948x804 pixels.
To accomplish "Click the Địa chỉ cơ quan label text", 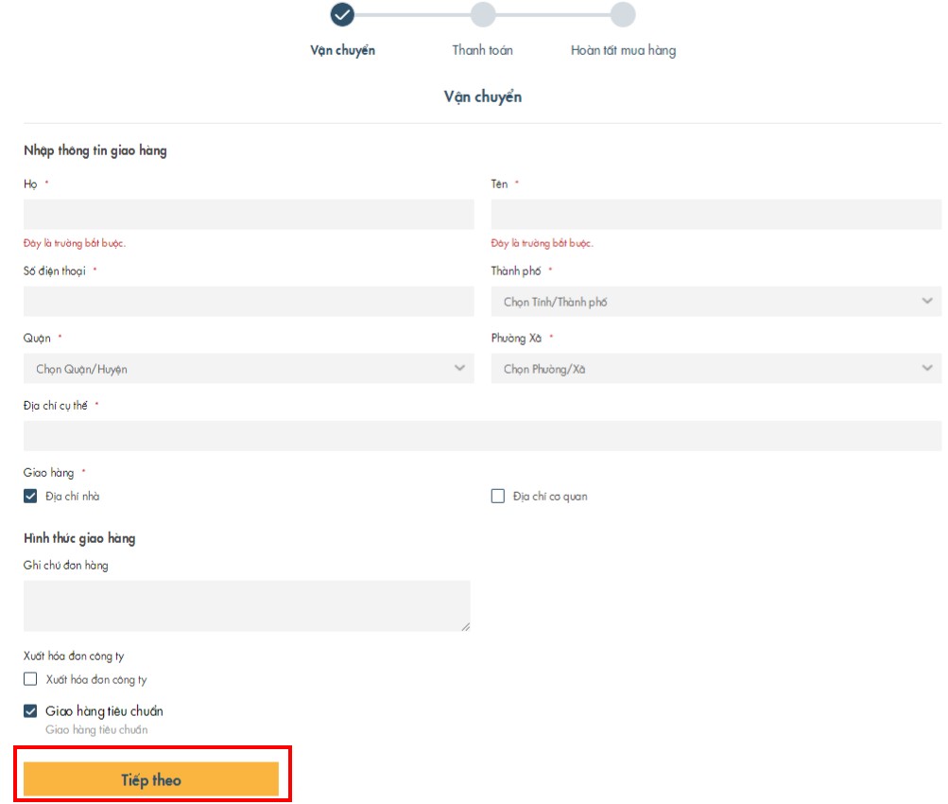I will 550,496.
